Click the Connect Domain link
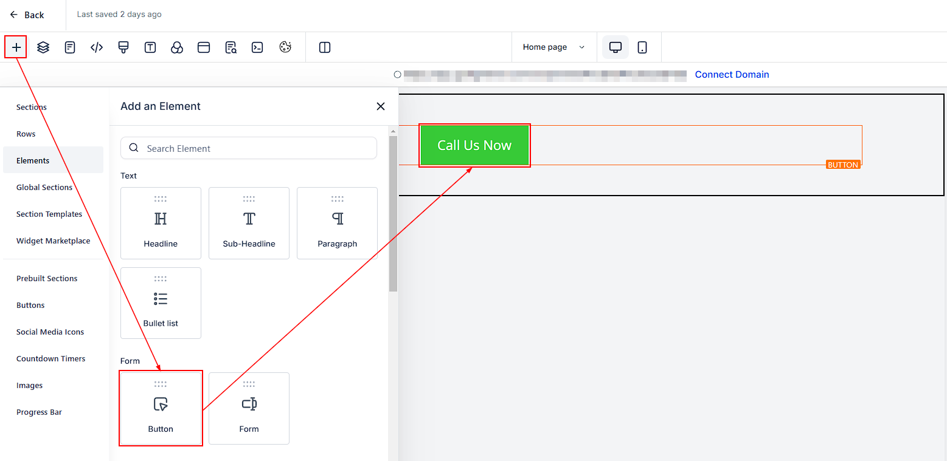The width and height of the screenshot is (947, 461). (x=732, y=74)
